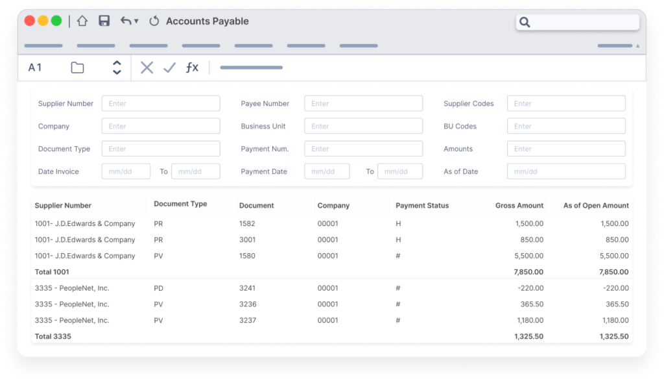
Task: Open the function editor via the fx icon
Action: pyautogui.click(x=192, y=67)
